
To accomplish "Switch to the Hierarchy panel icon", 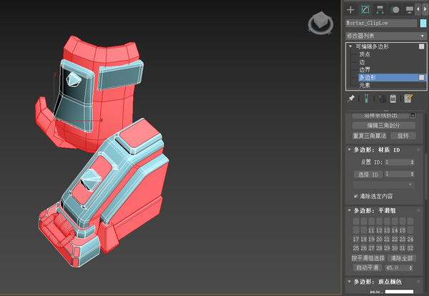I will click(380, 10).
